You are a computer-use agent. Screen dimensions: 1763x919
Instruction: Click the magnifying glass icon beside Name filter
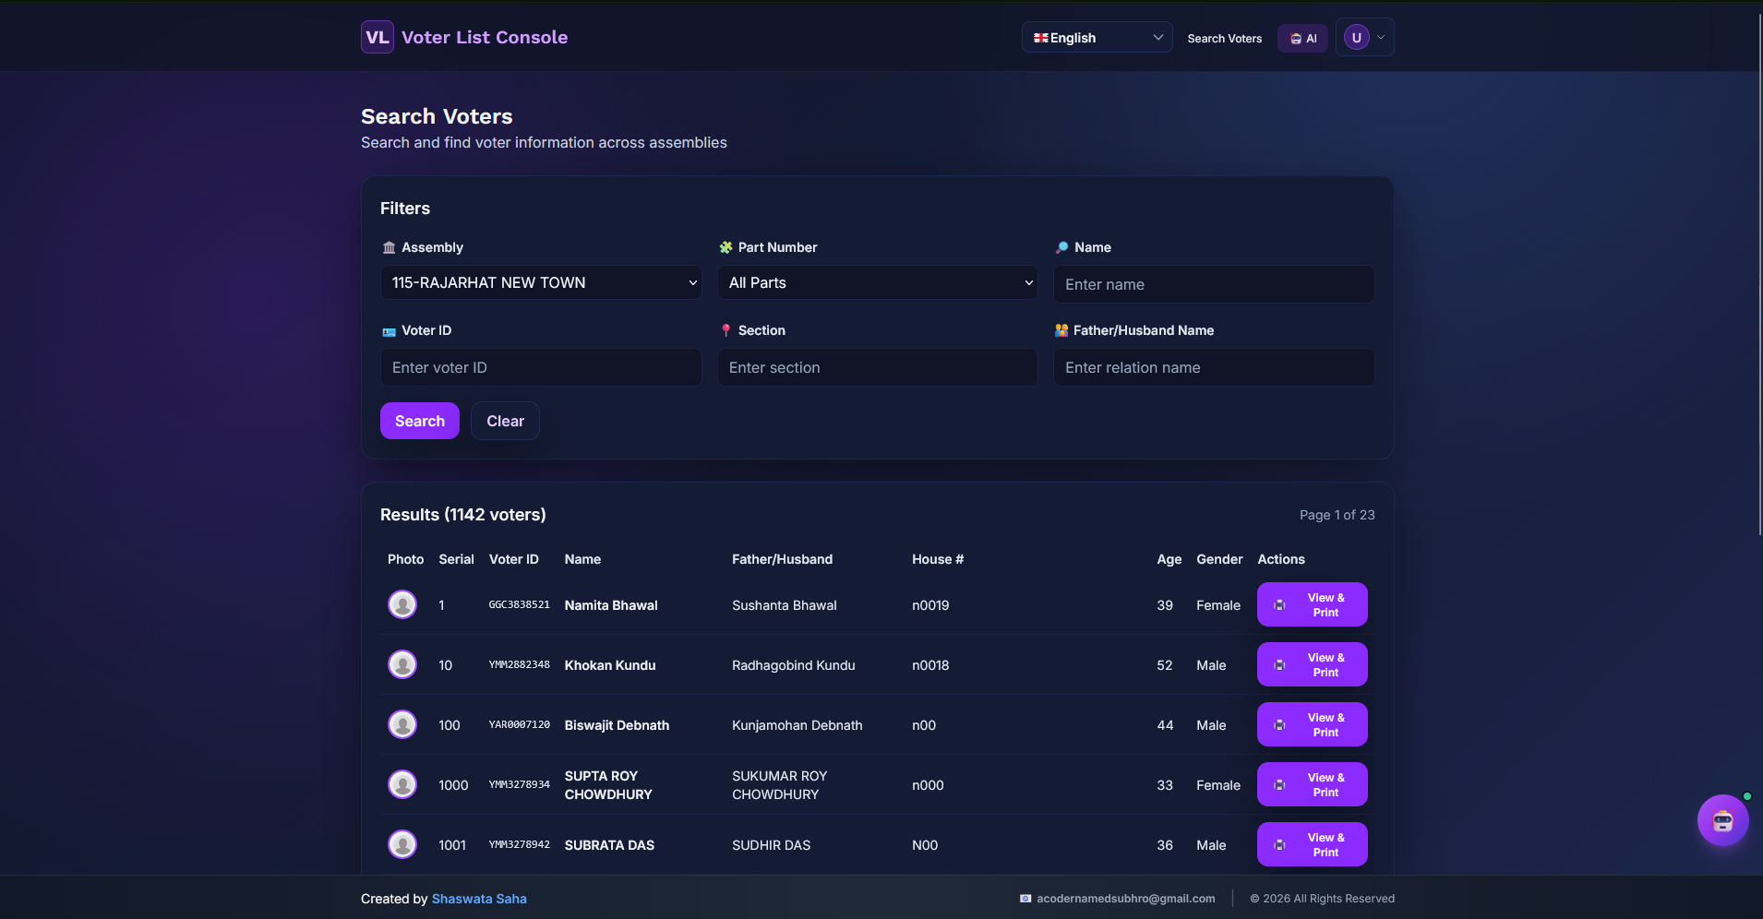coord(1061,247)
